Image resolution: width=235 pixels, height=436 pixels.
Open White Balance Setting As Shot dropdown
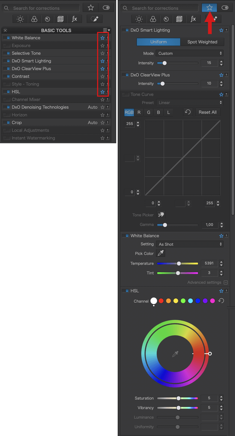point(190,244)
